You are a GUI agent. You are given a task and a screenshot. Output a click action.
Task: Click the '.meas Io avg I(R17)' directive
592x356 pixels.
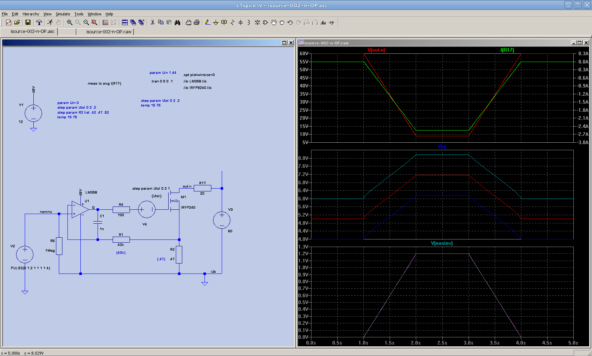click(104, 84)
